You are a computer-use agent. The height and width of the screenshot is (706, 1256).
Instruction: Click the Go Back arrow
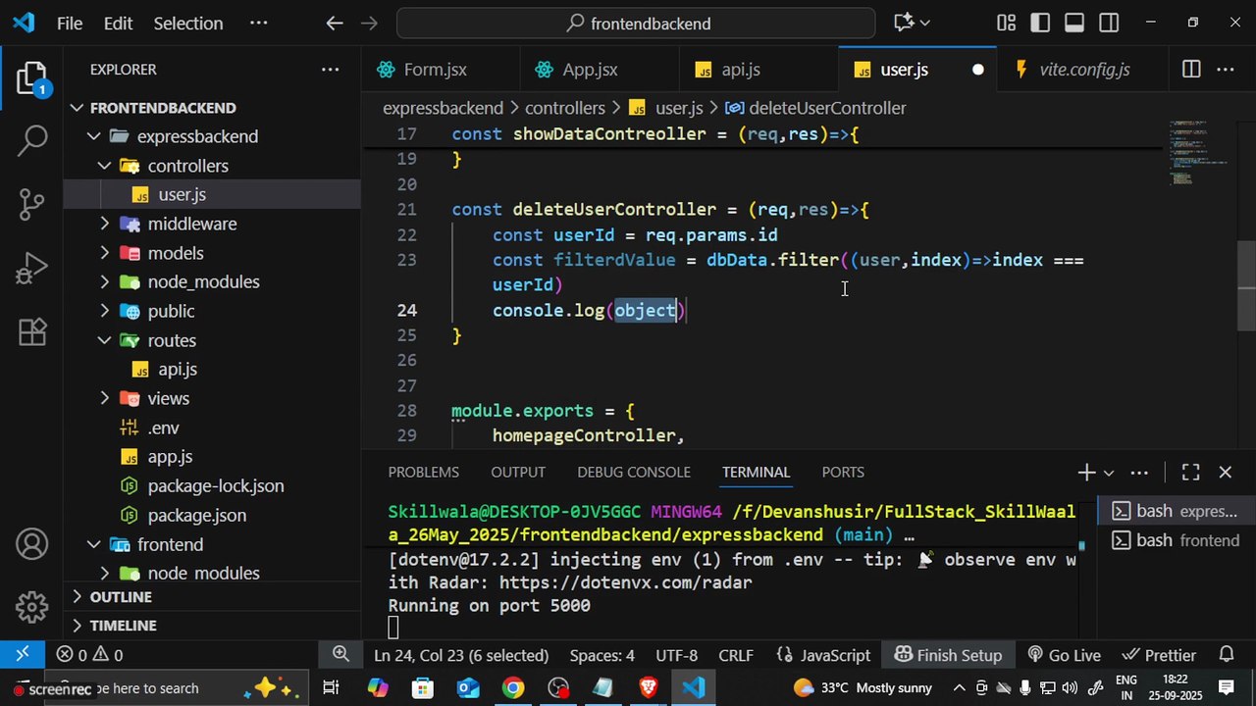point(335,23)
